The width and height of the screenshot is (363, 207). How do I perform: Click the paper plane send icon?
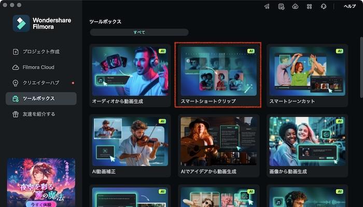(x=267, y=6)
